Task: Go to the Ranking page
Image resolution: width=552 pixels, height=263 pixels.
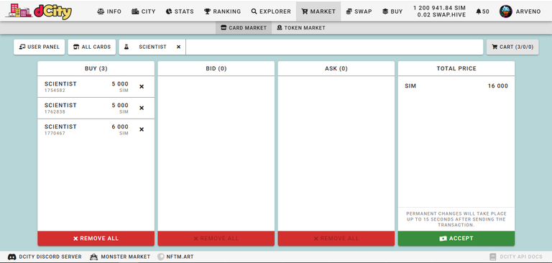Action: click(x=223, y=11)
